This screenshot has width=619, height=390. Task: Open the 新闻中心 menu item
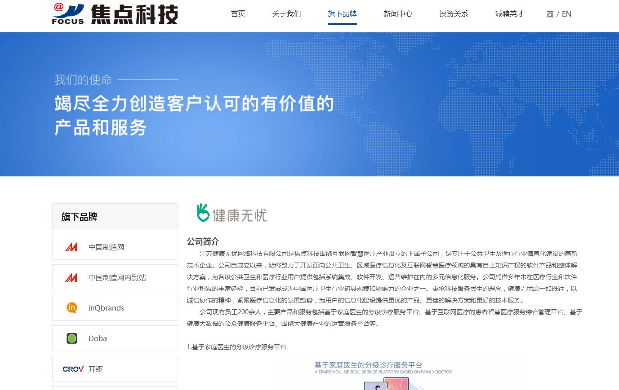(398, 14)
